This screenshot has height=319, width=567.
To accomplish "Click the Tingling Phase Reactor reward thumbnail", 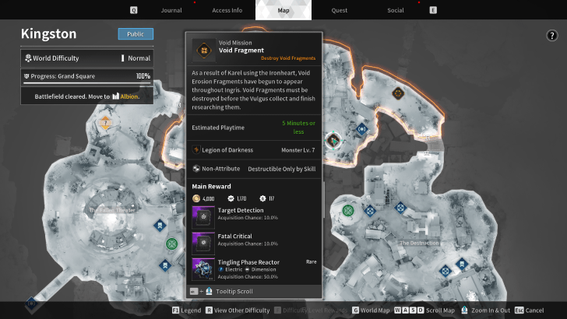I will tap(203, 269).
